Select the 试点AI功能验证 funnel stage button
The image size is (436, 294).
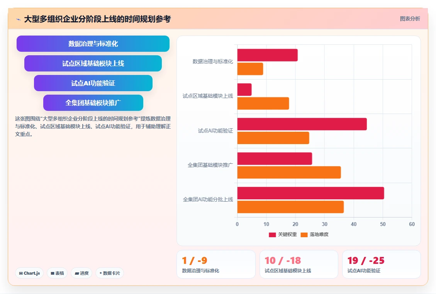click(93, 83)
